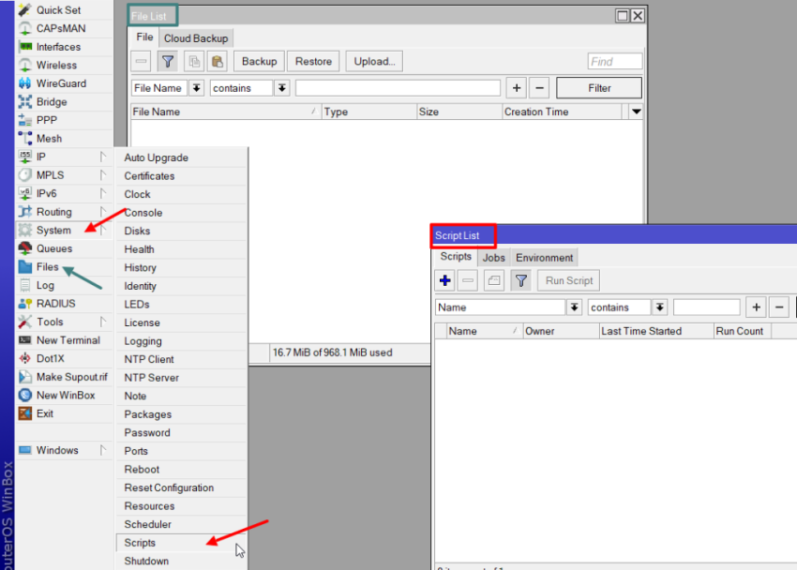Click the comment icon in Script List toolbar
The height and width of the screenshot is (570, 797).
pos(493,280)
